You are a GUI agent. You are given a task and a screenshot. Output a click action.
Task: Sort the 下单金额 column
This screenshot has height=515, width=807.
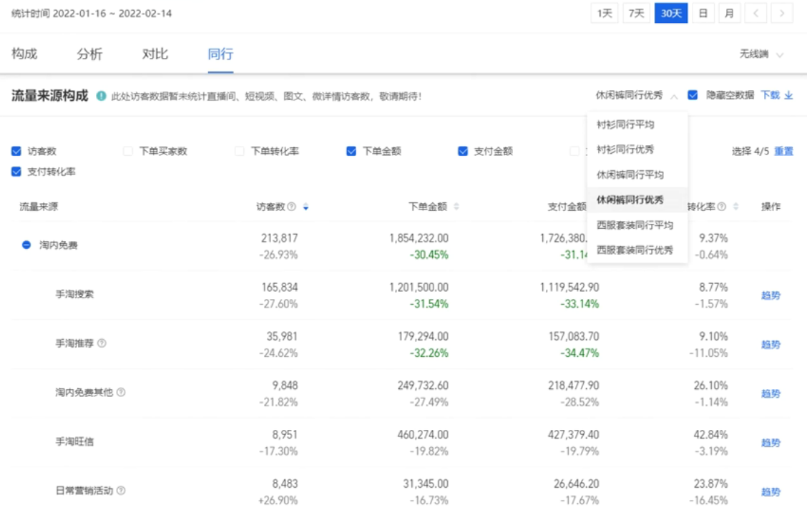click(456, 207)
